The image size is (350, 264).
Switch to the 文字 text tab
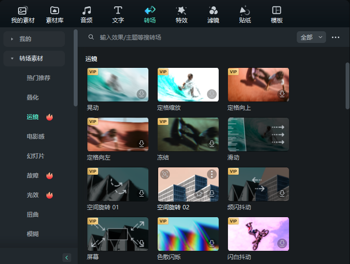118,15
